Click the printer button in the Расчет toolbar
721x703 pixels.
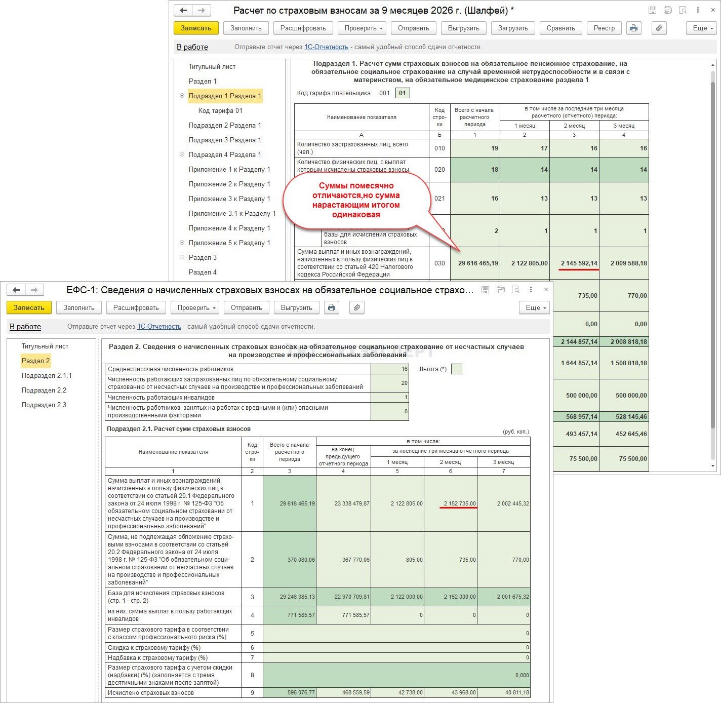pos(634,28)
